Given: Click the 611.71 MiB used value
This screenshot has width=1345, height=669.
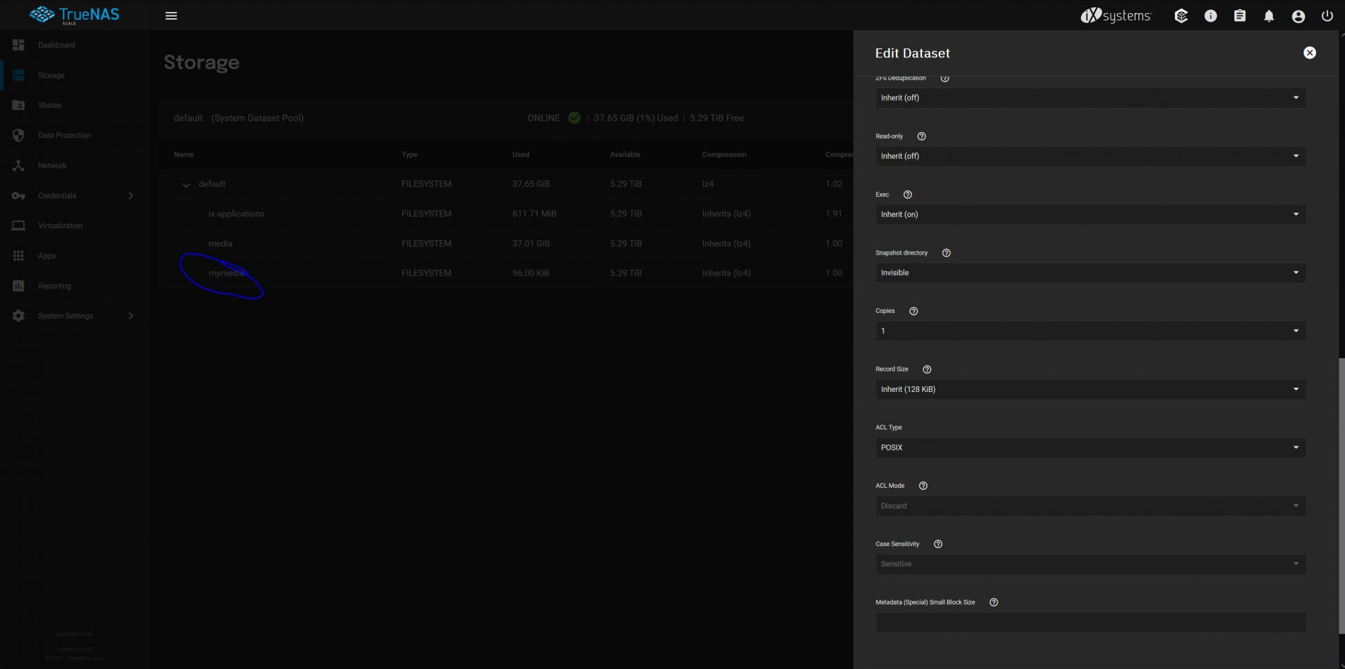Looking at the screenshot, I should (x=534, y=213).
